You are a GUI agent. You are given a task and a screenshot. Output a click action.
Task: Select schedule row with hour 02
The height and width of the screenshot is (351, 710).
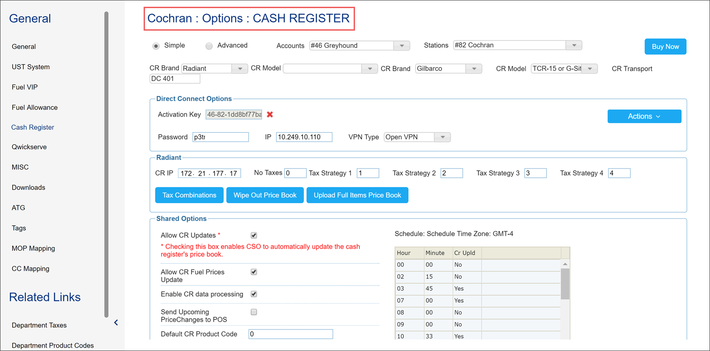[478, 277]
